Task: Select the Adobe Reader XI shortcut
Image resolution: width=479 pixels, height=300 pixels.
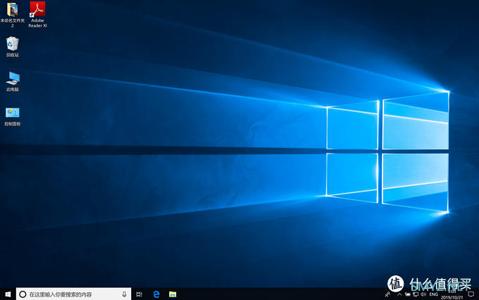Action: pyautogui.click(x=37, y=14)
